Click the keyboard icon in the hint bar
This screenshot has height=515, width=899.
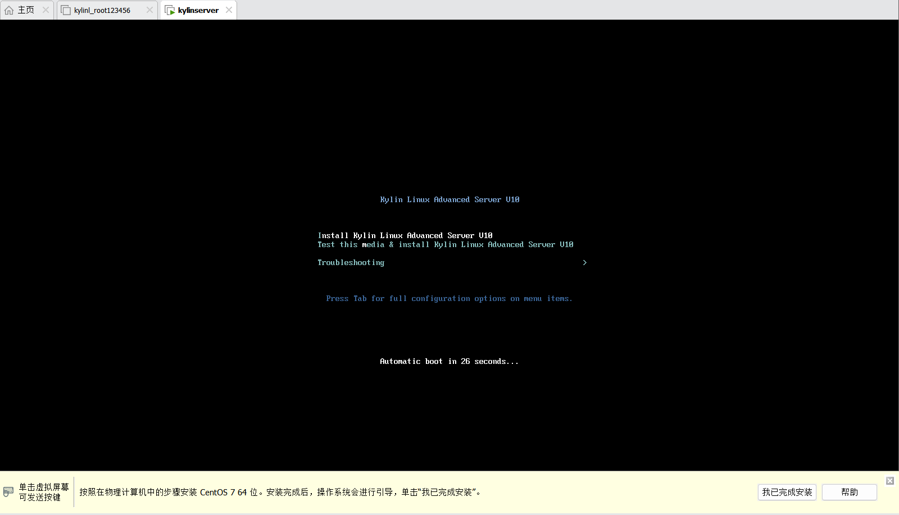8,492
